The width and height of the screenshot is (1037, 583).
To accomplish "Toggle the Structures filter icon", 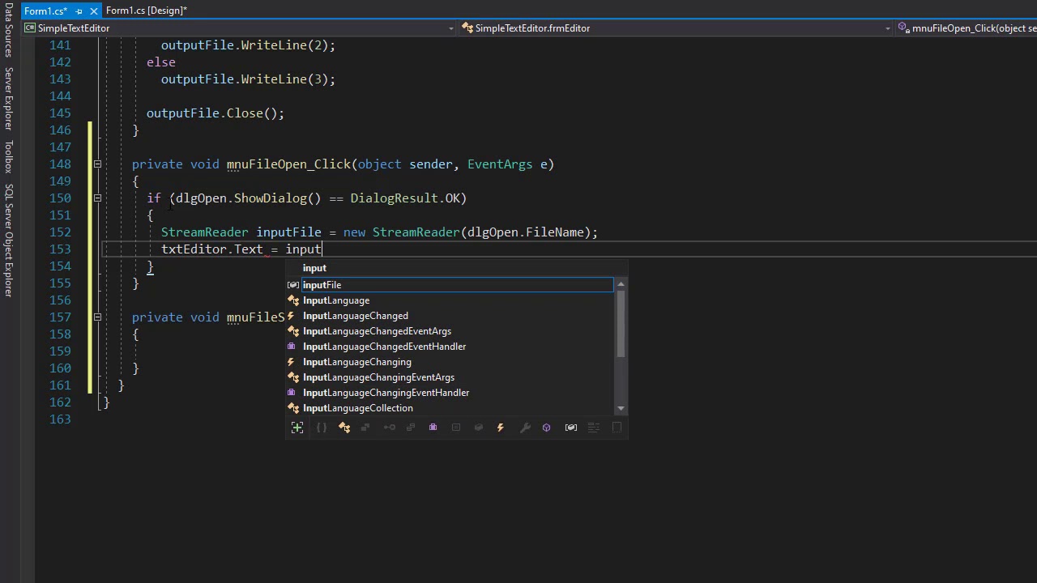I will click(x=365, y=428).
